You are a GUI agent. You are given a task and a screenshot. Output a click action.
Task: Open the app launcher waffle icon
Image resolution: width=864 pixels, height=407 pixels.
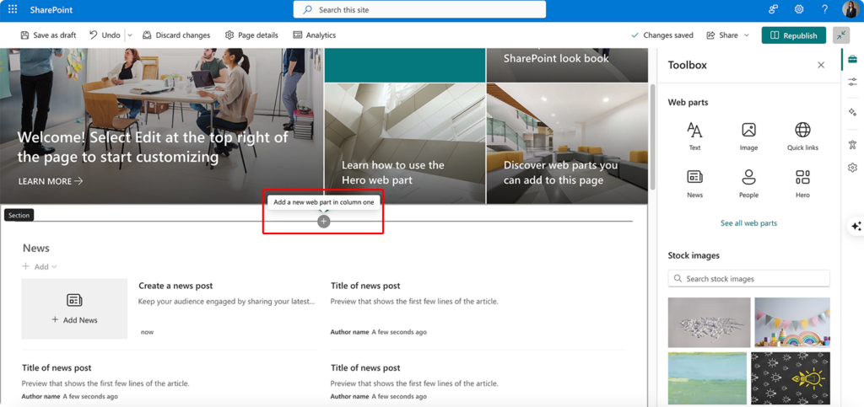[12, 9]
